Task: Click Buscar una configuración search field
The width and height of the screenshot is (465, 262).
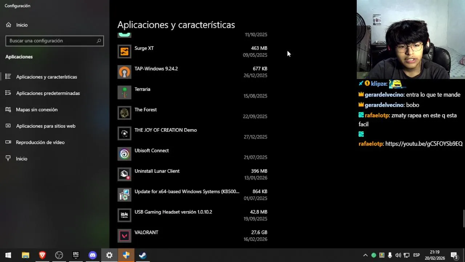Action: [54, 41]
